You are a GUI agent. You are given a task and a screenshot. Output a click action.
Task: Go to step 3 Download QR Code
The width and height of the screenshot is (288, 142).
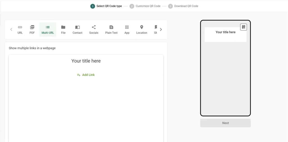click(x=183, y=6)
